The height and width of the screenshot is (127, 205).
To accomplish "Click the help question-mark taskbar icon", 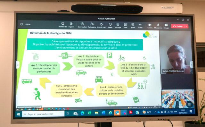I will tap(137, 112).
